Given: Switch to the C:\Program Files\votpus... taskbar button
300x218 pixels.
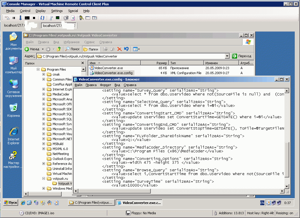Looking at the screenshot, I should click(x=91, y=203).
